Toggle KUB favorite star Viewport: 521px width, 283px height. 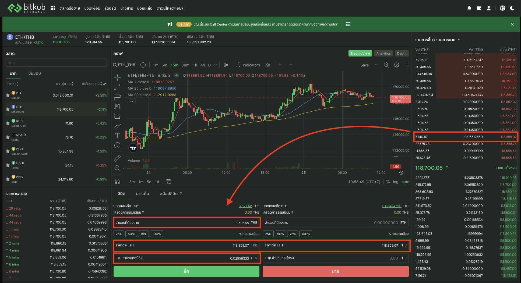[8, 123]
